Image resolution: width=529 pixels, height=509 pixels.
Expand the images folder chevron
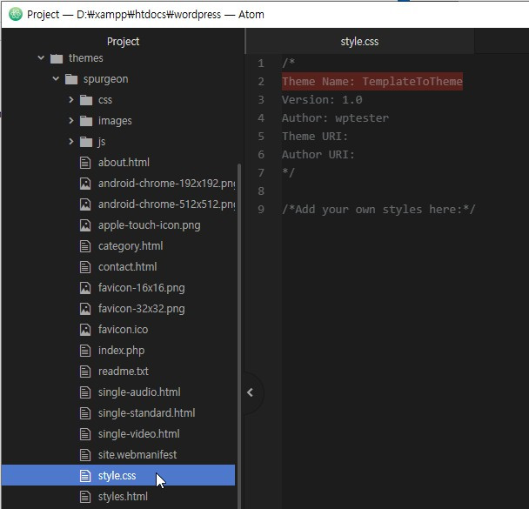click(x=70, y=121)
